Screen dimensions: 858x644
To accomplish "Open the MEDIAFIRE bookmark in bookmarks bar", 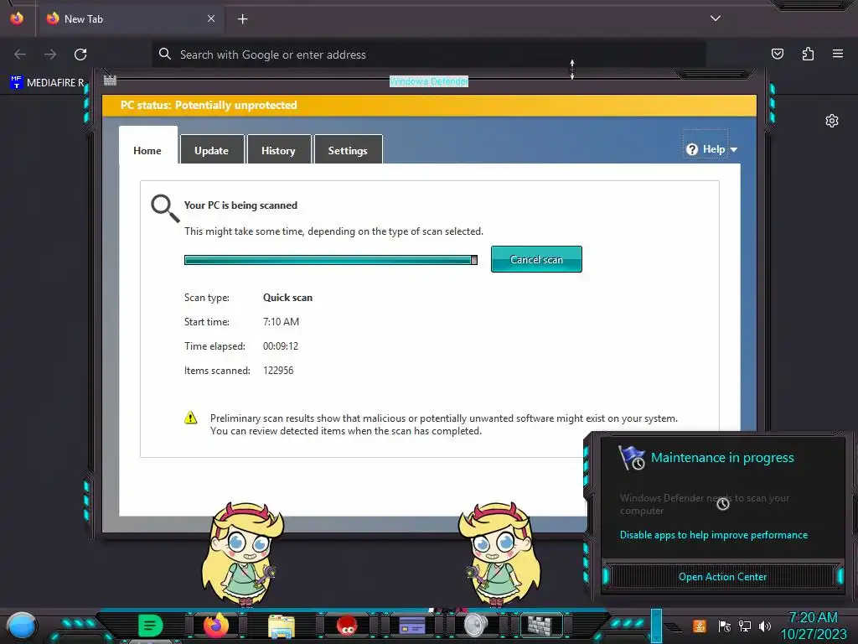I will pos(47,83).
